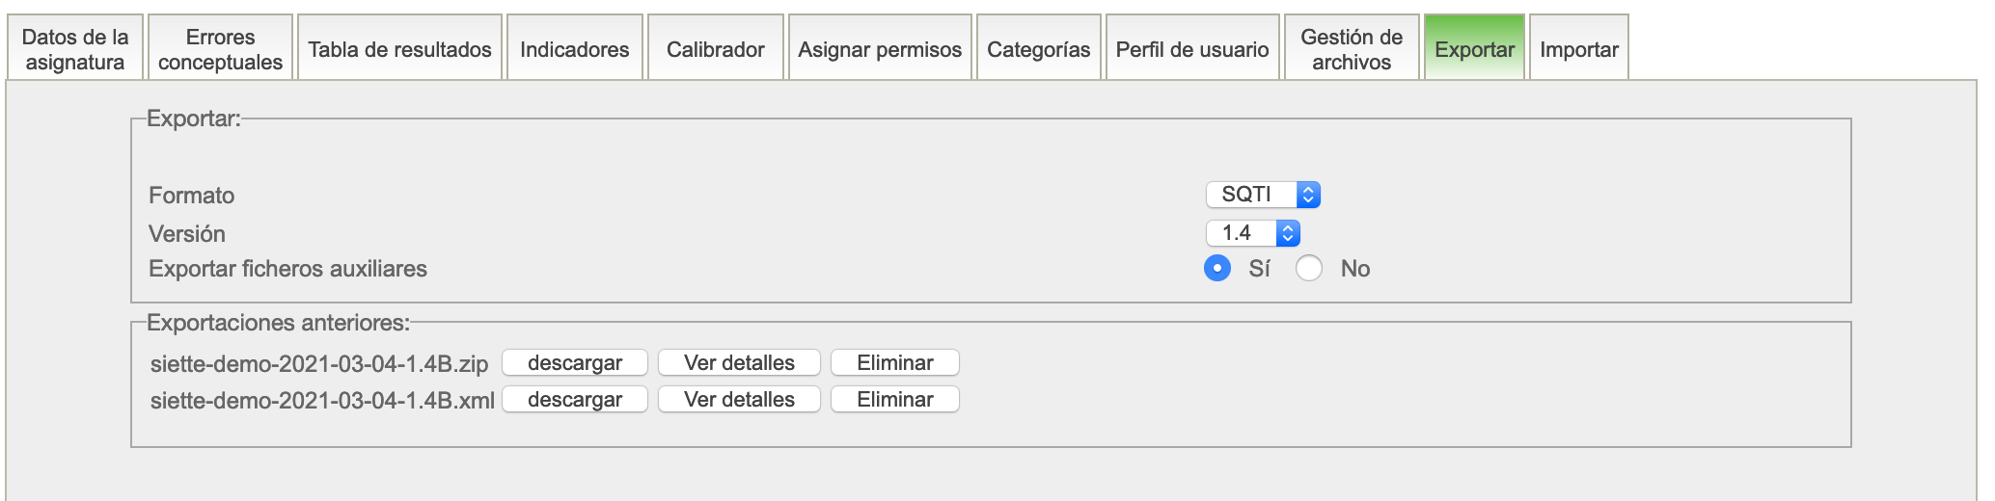View details of the zip export
Image resolution: width=1995 pixels, height=501 pixels.
coord(739,363)
